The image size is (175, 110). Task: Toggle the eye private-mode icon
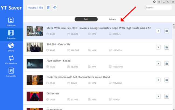[55, 8]
